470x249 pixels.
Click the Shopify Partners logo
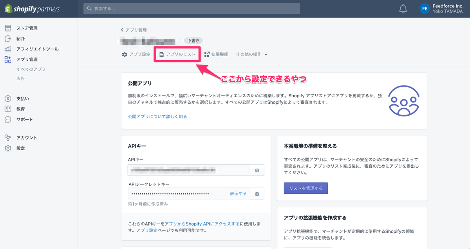tap(32, 9)
